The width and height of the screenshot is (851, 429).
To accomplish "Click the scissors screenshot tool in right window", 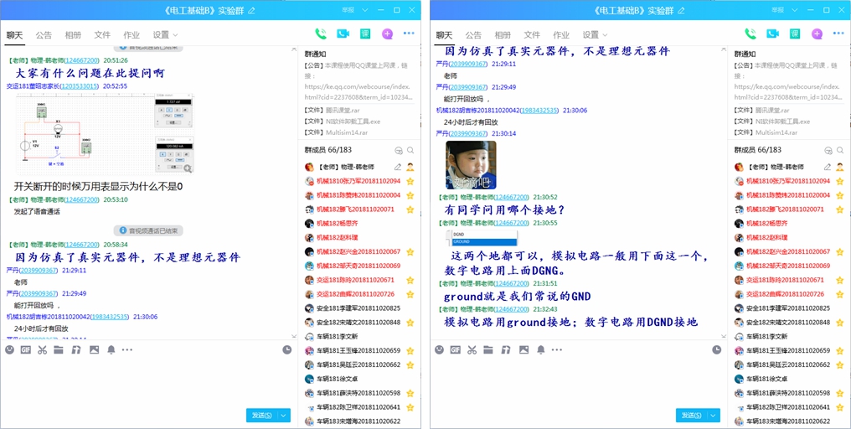I will (x=472, y=349).
